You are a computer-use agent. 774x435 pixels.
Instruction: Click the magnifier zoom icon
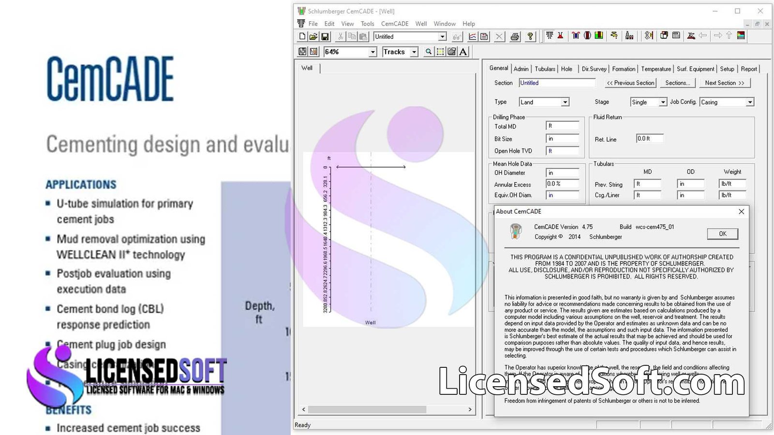(x=429, y=52)
